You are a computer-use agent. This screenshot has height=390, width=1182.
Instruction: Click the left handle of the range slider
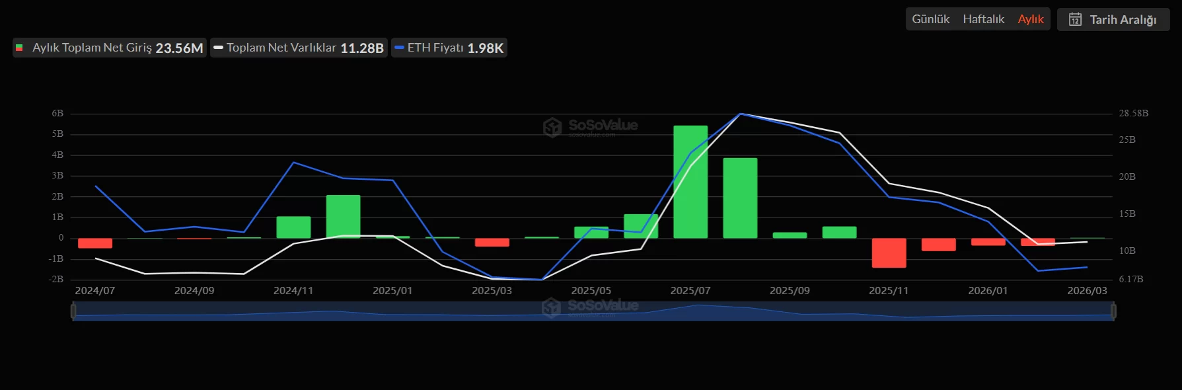click(x=73, y=311)
